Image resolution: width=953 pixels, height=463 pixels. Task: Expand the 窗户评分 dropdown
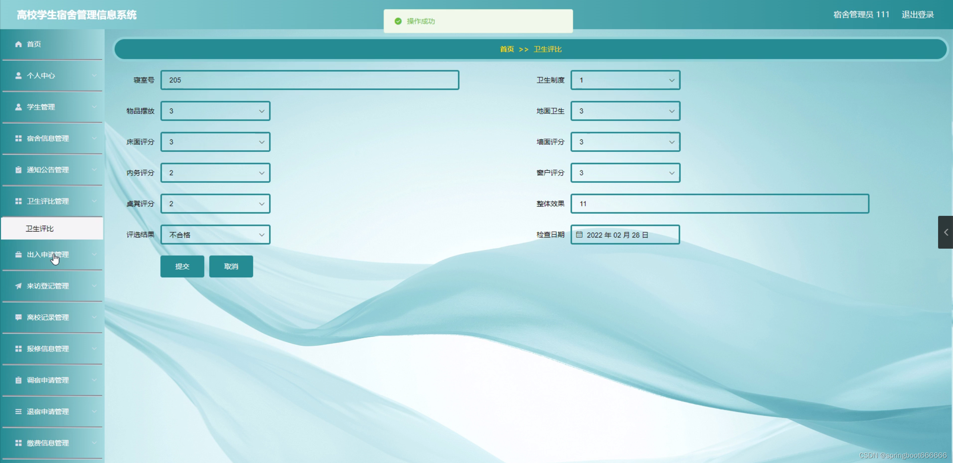click(x=625, y=173)
